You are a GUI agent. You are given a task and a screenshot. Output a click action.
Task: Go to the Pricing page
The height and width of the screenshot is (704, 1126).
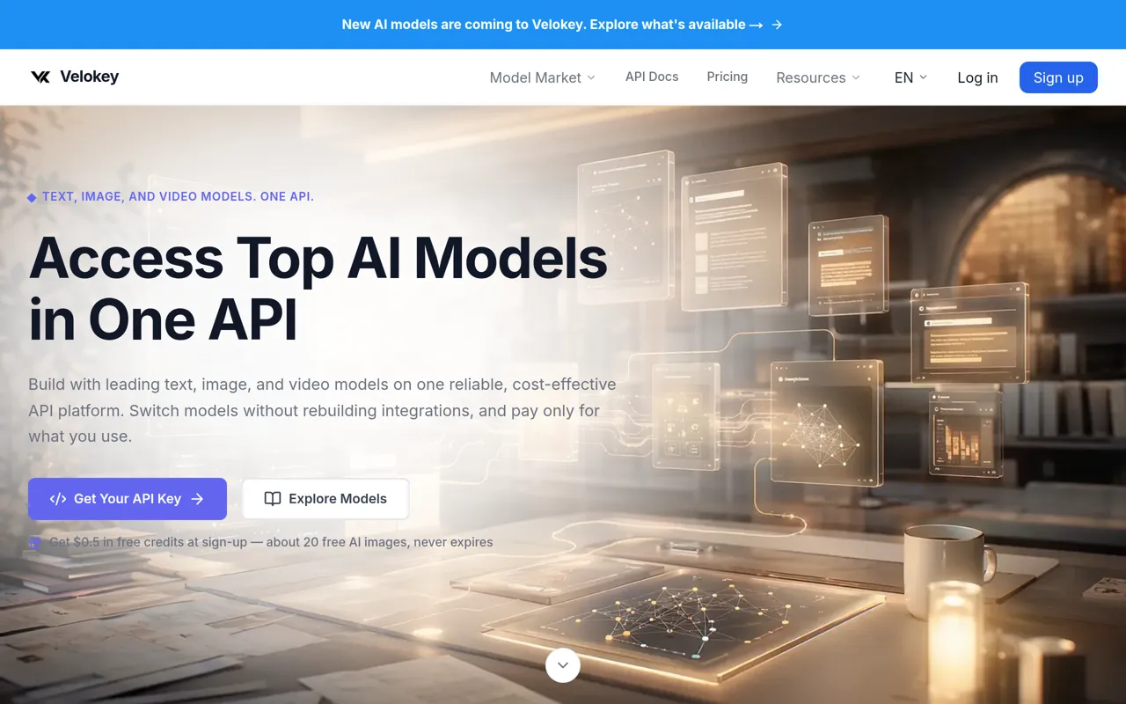pos(728,77)
